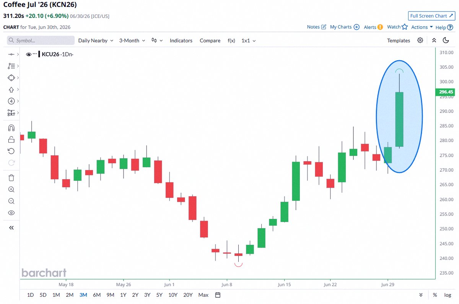Viewport: 459px width, 304px height.
Task: Open the circled number 4 tool
Action: coord(11,101)
